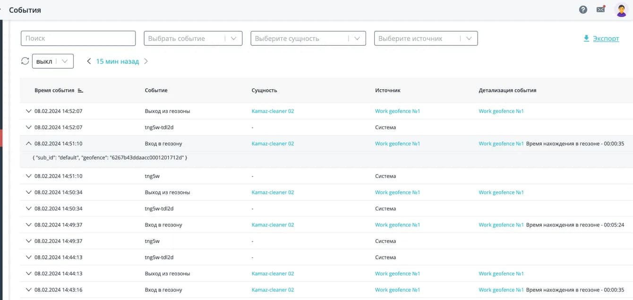Open Kamaz-cleaner 02 in 14:51:10 row
This screenshot has height=300, width=633.
pos(273,143)
